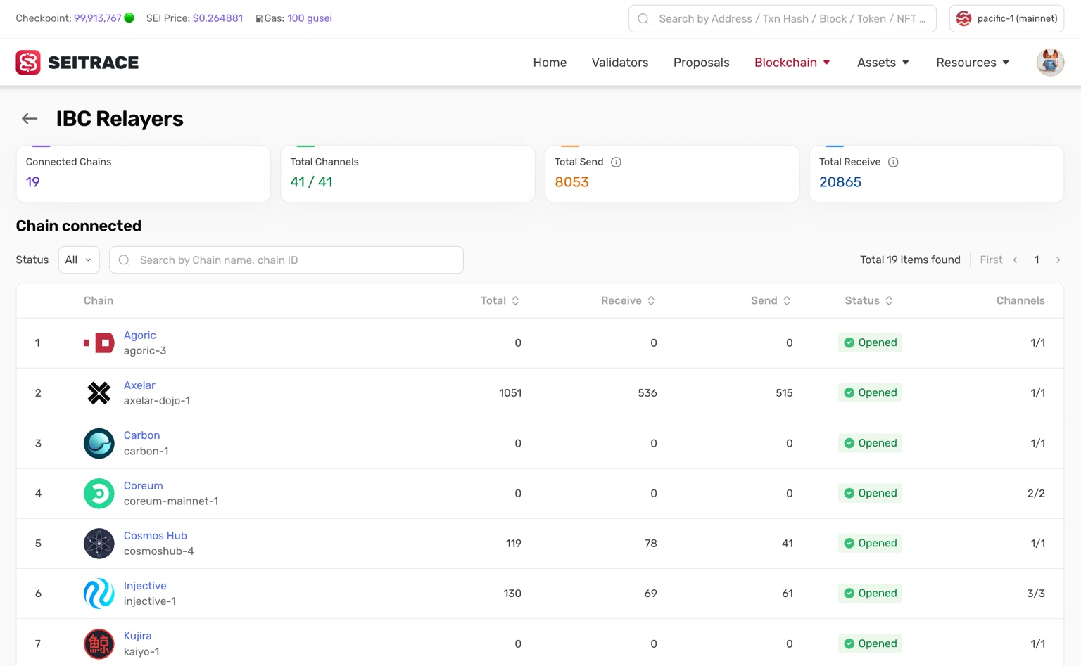
Task: Sort table by Receive column
Action: 628,300
